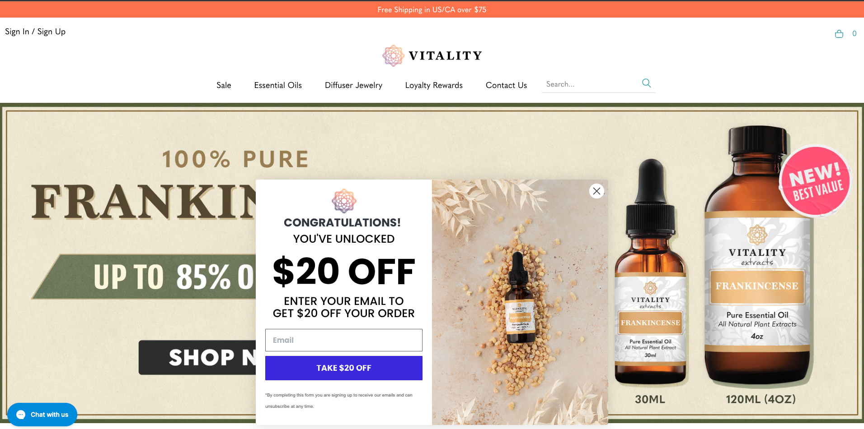
Task: Open Loyalty Rewards page
Action: 434,85
